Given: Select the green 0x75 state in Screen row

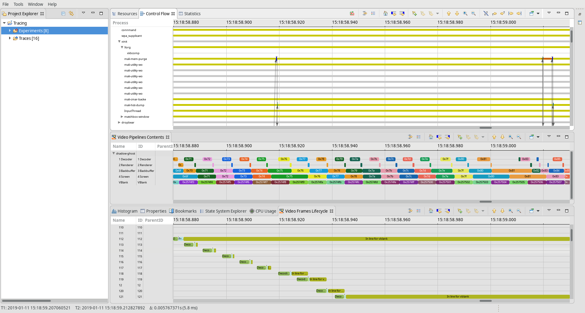Looking at the screenshot, I should point(289,176).
